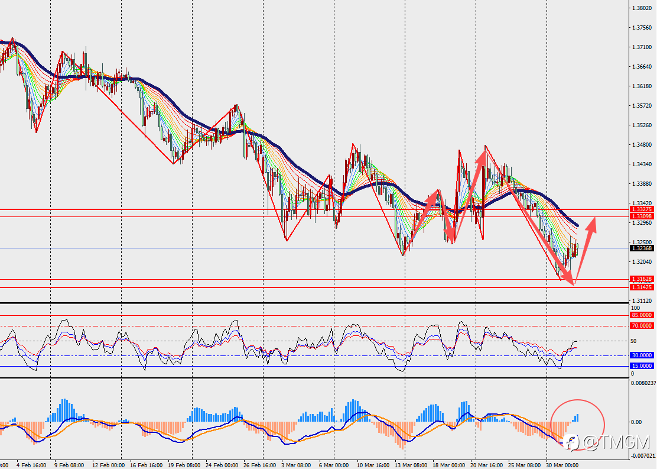Select the 30 Mar 00:00 time label
Screen dimensions: 657x469
pyautogui.click(x=562, y=465)
